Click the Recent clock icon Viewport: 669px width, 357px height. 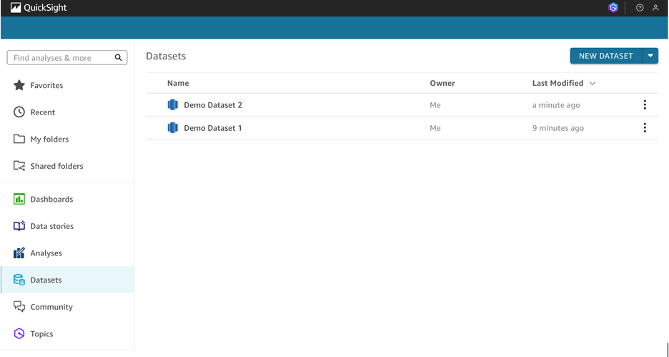point(19,112)
